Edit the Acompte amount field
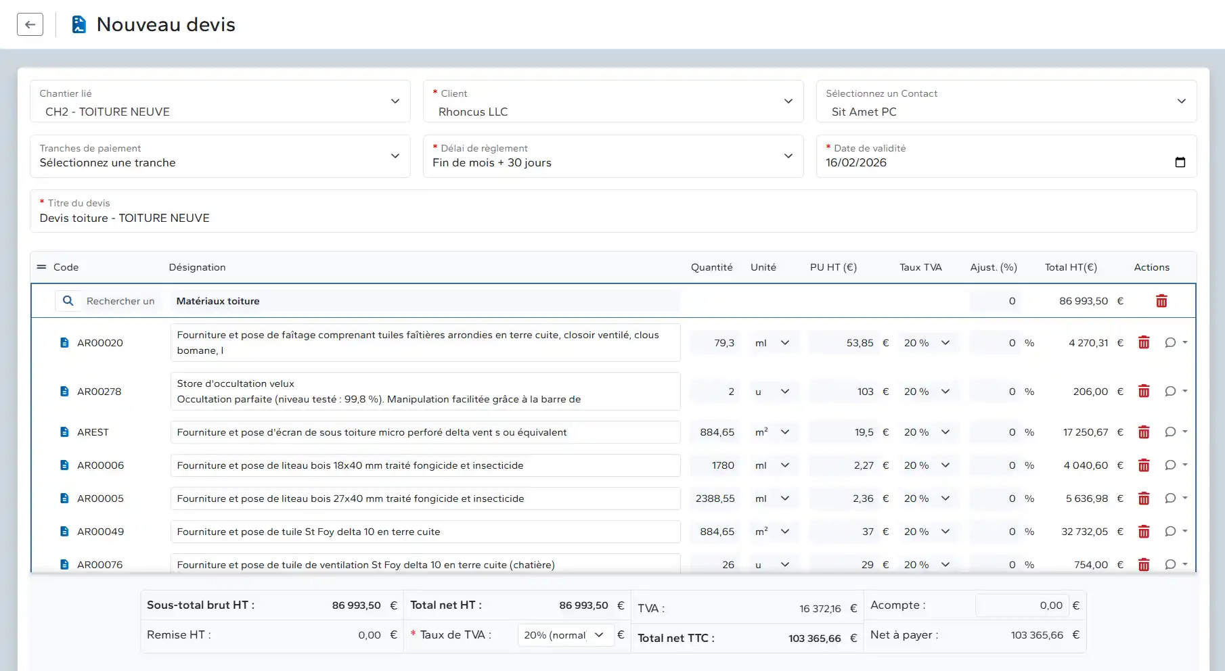Image resolution: width=1225 pixels, height=671 pixels. [x=1021, y=605]
